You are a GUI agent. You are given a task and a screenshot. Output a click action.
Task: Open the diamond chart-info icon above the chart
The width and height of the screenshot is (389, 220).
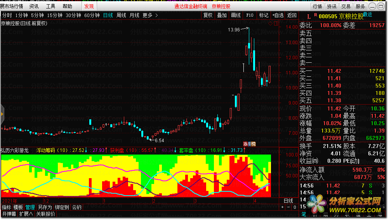click(271, 24)
